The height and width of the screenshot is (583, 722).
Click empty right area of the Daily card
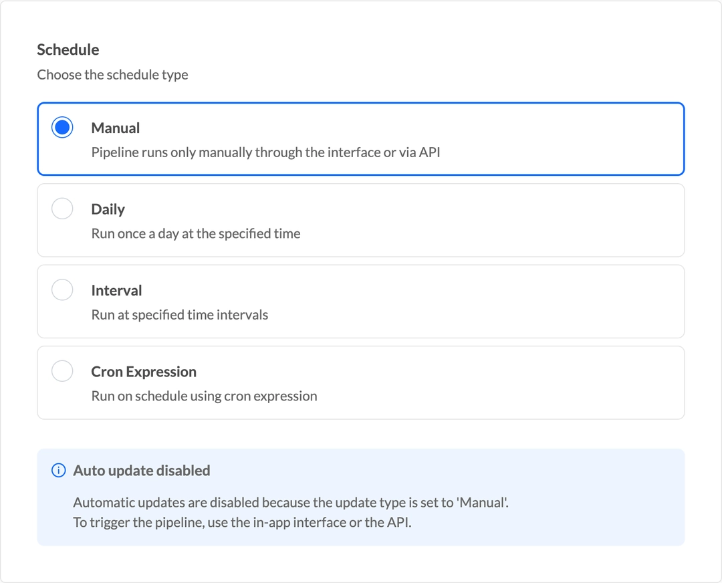point(535,221)
